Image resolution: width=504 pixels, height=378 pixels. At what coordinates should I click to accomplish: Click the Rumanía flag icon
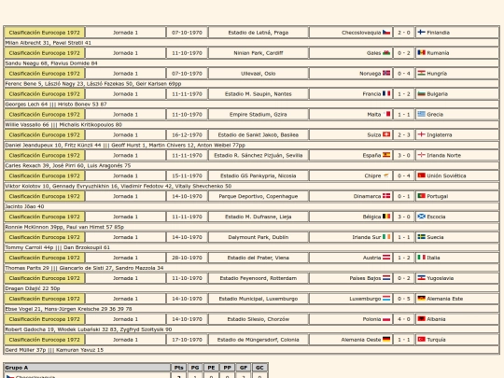[421, 52]
